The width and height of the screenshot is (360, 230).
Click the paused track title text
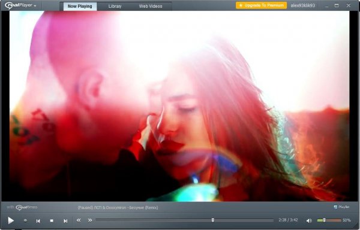(118, 208)
